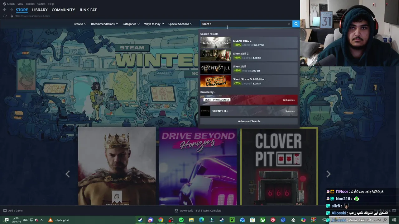
Task: Open the notification center icon
Action: [7, 220]
